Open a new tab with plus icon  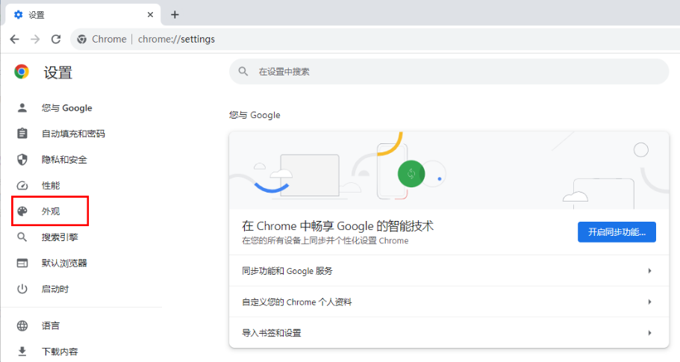click(x=175, y=15)
